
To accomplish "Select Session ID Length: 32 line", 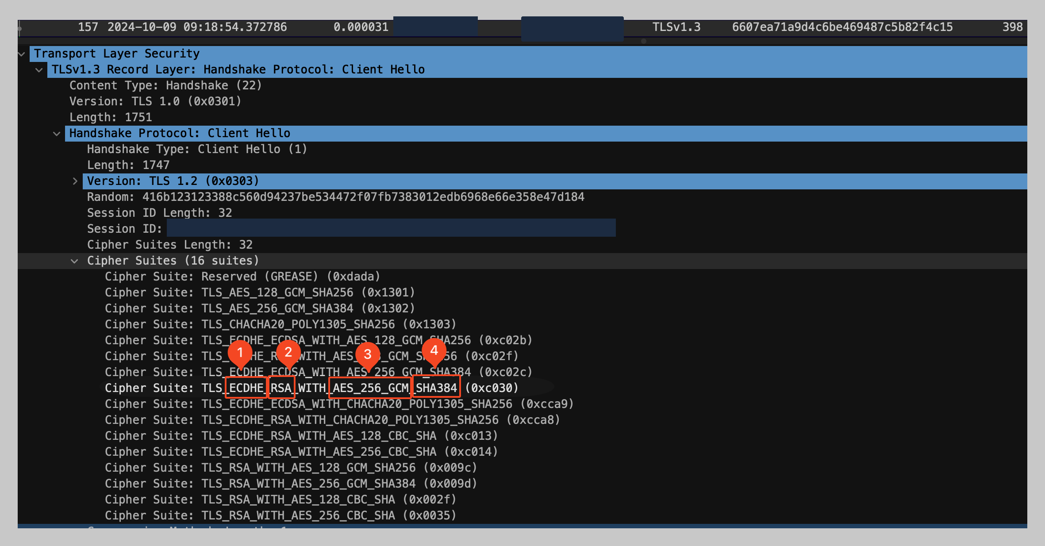I will (159, 213).
